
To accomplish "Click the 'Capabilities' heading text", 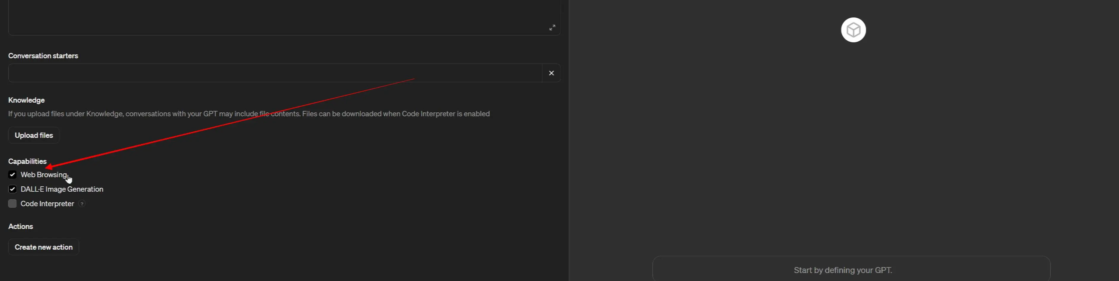I will tap(27, 161).
